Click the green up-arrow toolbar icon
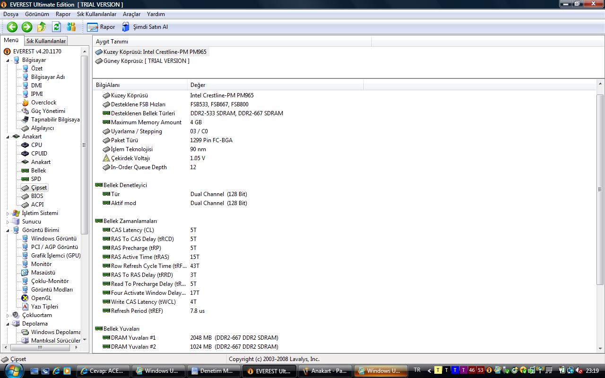Image resolution: width=605 pixels, height=378 pixels. click(42, 27)
